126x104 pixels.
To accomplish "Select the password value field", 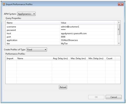I will (87, 30).
